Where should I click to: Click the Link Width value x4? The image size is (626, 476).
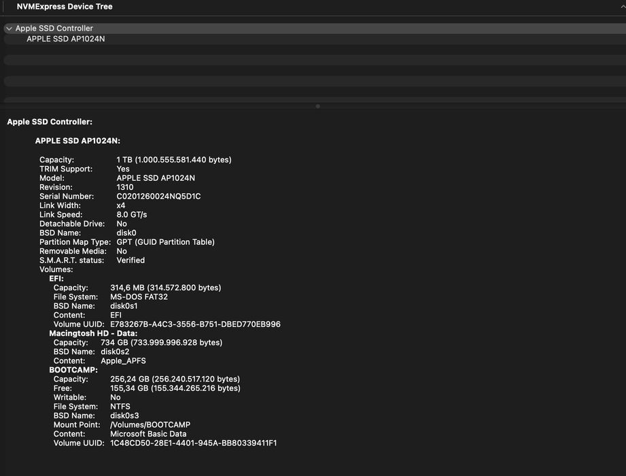[x=121, y=205]
